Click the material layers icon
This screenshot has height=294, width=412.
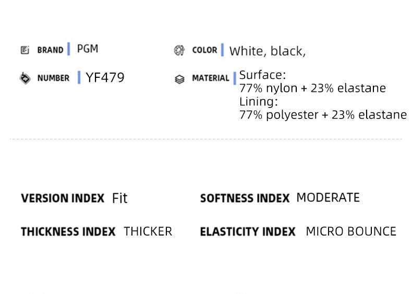179,79
